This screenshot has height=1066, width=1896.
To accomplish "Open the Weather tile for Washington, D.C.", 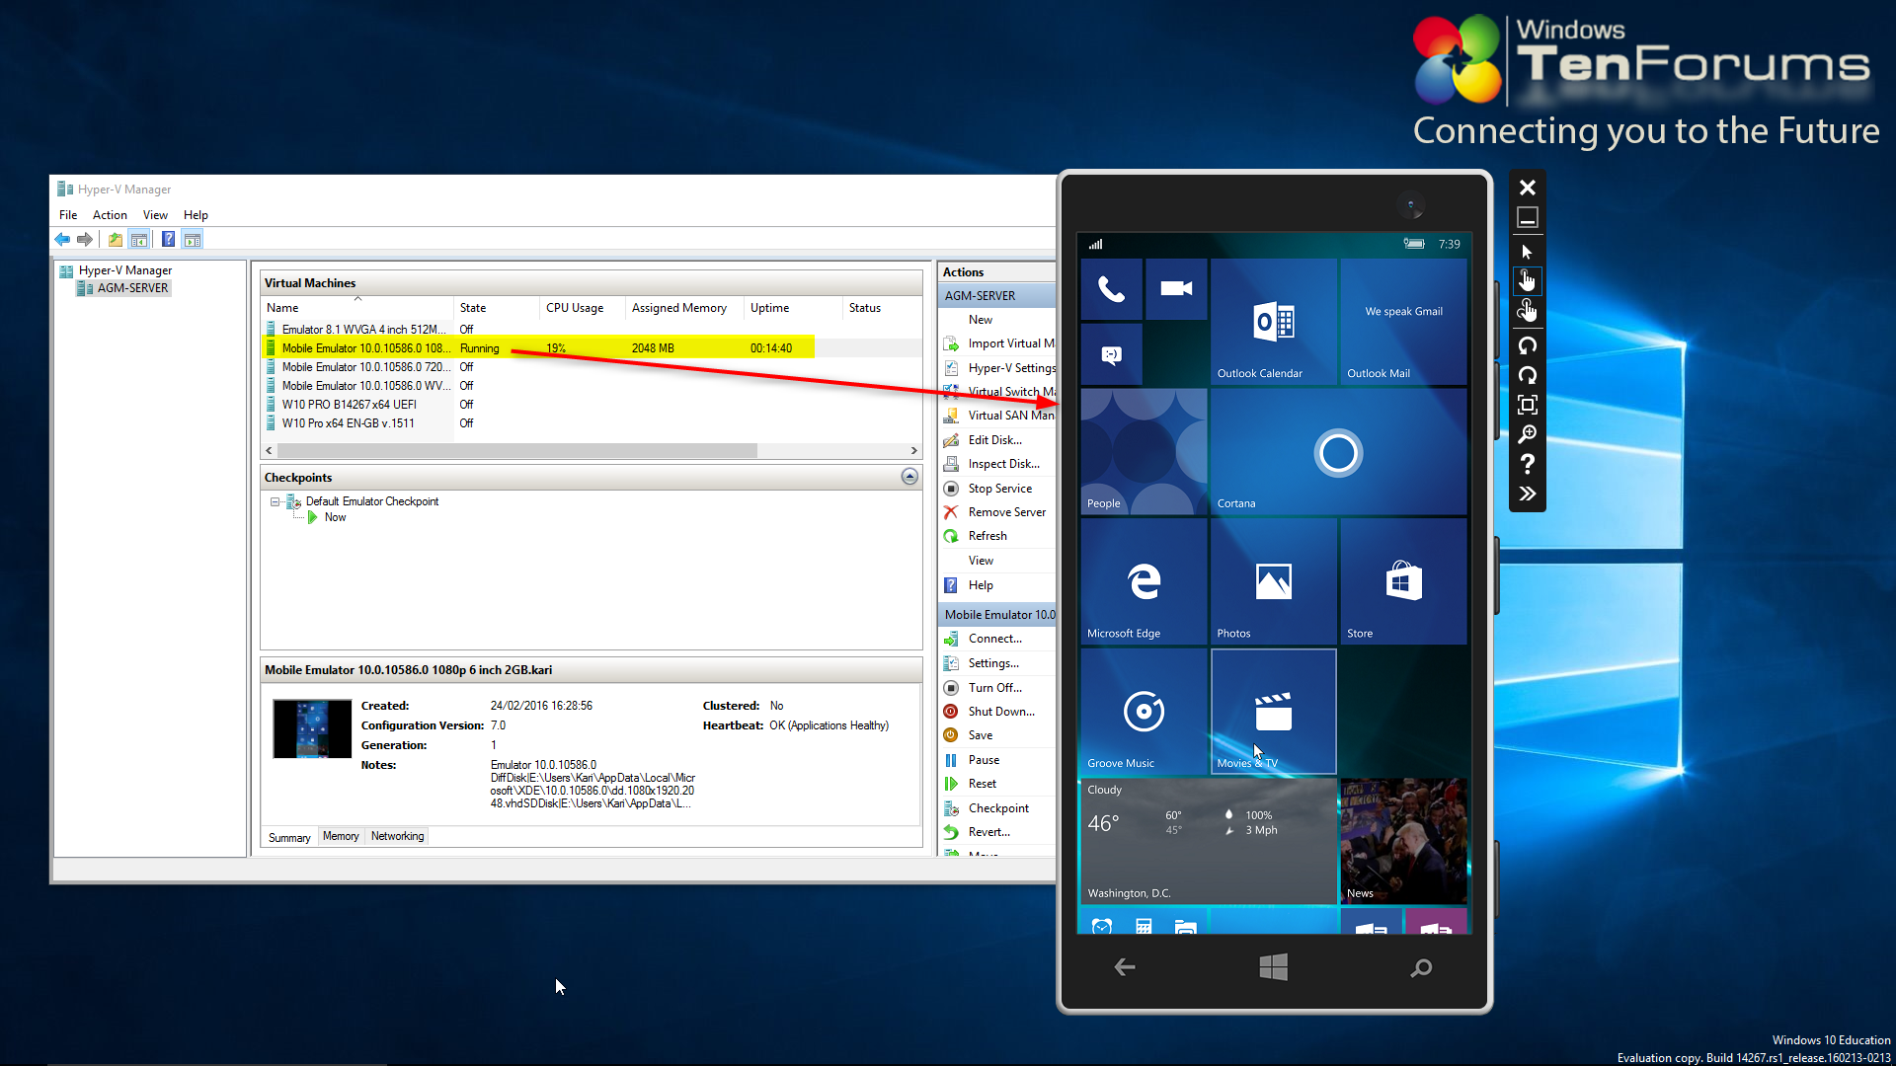I will click(1208, 841).
